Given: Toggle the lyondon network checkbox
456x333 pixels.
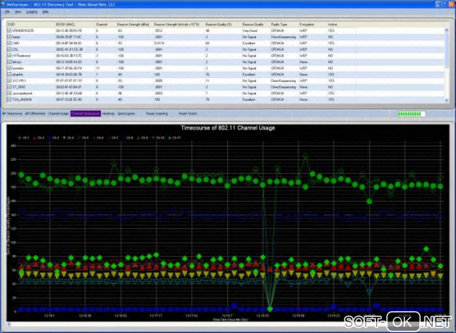Looking at the screenshot, I should coord(9,68).
